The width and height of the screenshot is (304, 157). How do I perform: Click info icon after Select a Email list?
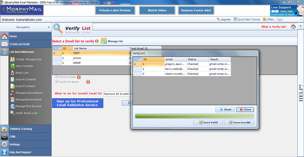97,41
